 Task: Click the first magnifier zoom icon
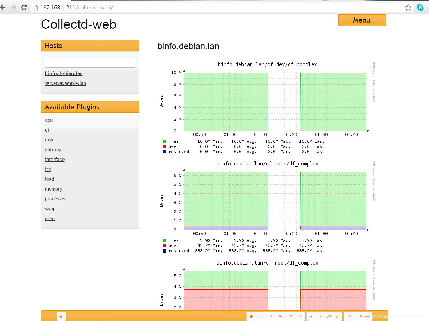(x=329, y=316)
